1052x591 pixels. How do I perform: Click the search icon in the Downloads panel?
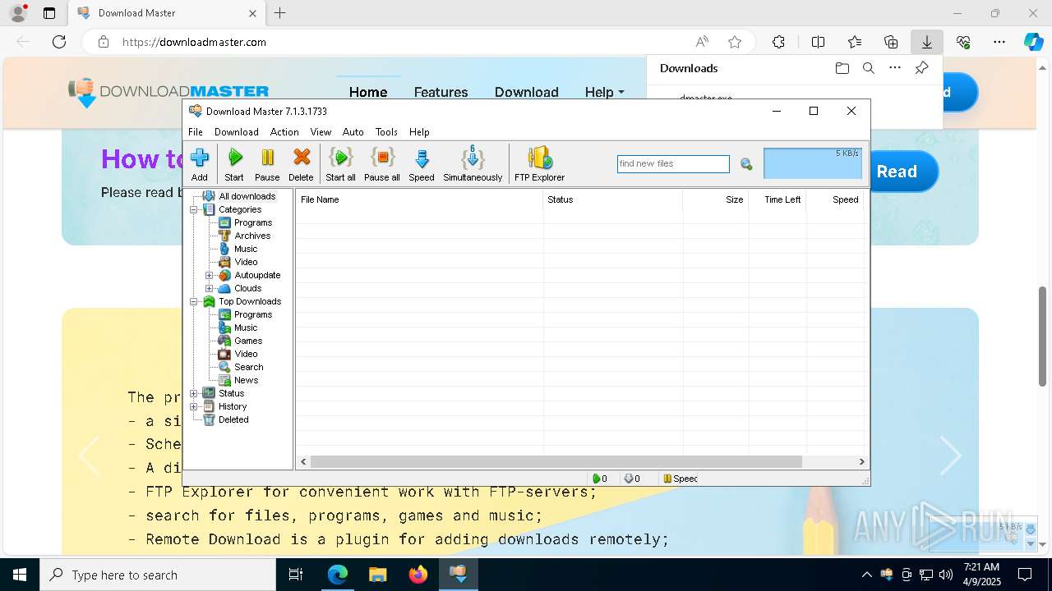click(869, 68)
